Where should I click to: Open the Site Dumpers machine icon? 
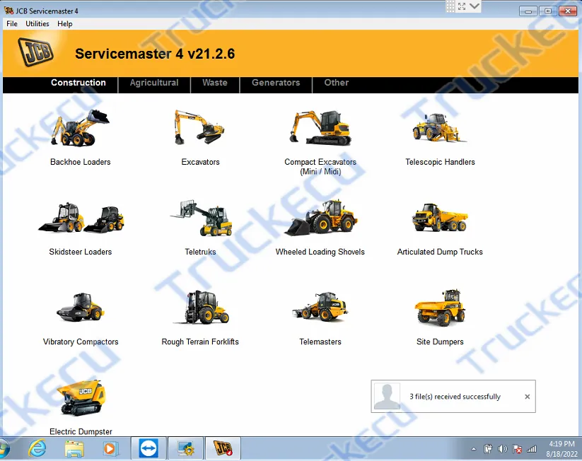(x=440, y=308)
